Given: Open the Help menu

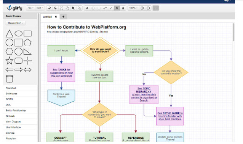Looking at the screenshot, I should click(x=227, y=1).
